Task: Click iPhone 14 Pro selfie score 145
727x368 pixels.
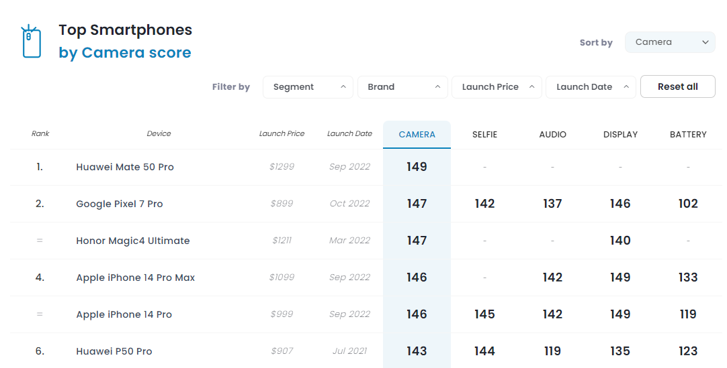Action: 484,315
